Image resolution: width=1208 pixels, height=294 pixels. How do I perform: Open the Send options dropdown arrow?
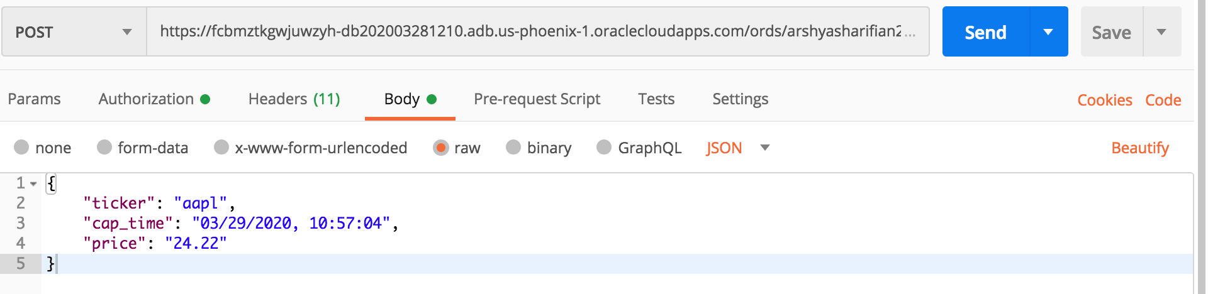(1049, 32)
